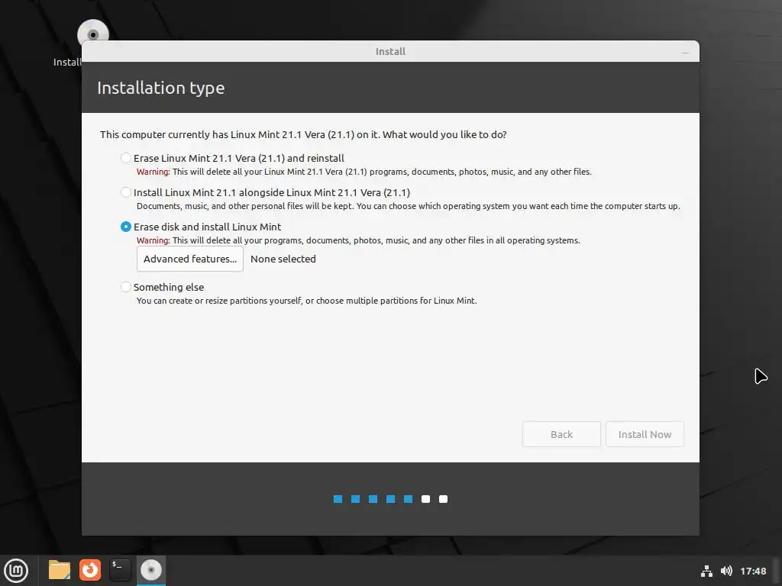Open Firefox from the panel

click(90, 570)
